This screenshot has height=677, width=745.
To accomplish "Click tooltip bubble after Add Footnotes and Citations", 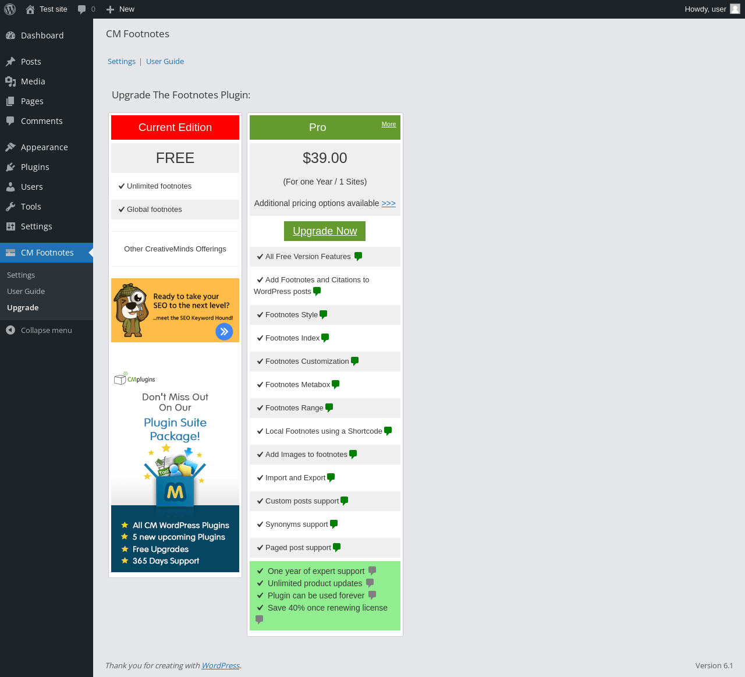I will click(317, 292).
